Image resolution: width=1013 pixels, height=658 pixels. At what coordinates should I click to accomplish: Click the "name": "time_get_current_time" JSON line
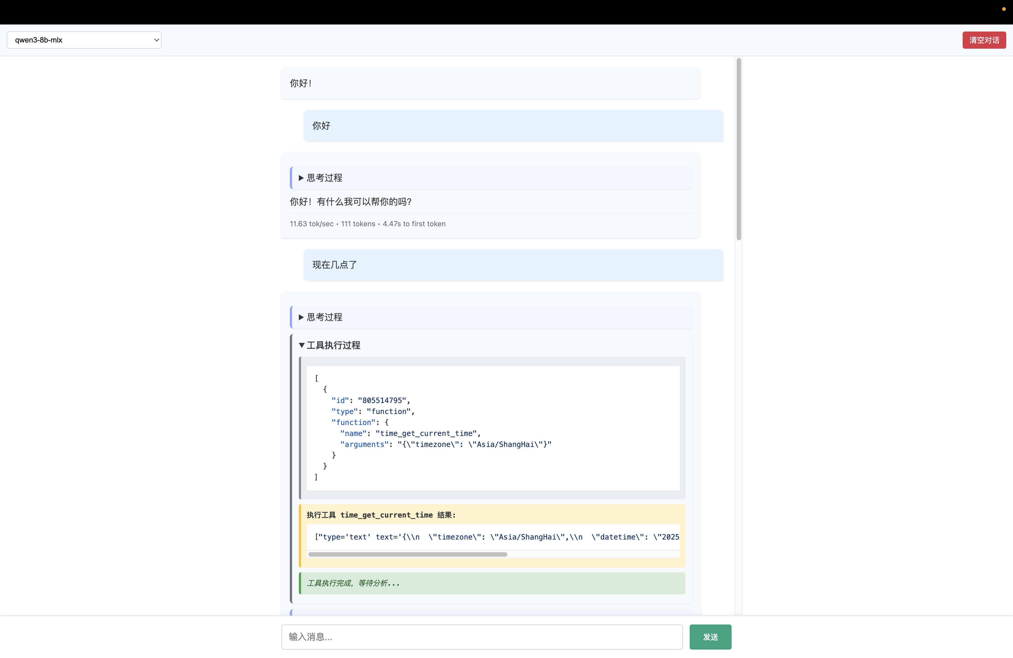coord(410,433)
